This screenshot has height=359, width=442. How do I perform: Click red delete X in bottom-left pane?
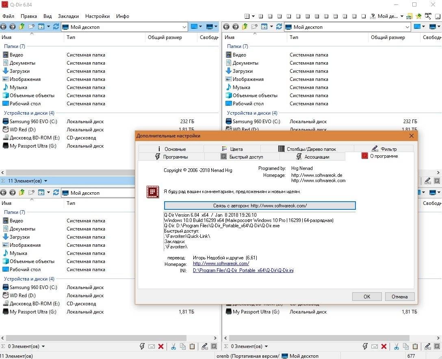[161, 346]
